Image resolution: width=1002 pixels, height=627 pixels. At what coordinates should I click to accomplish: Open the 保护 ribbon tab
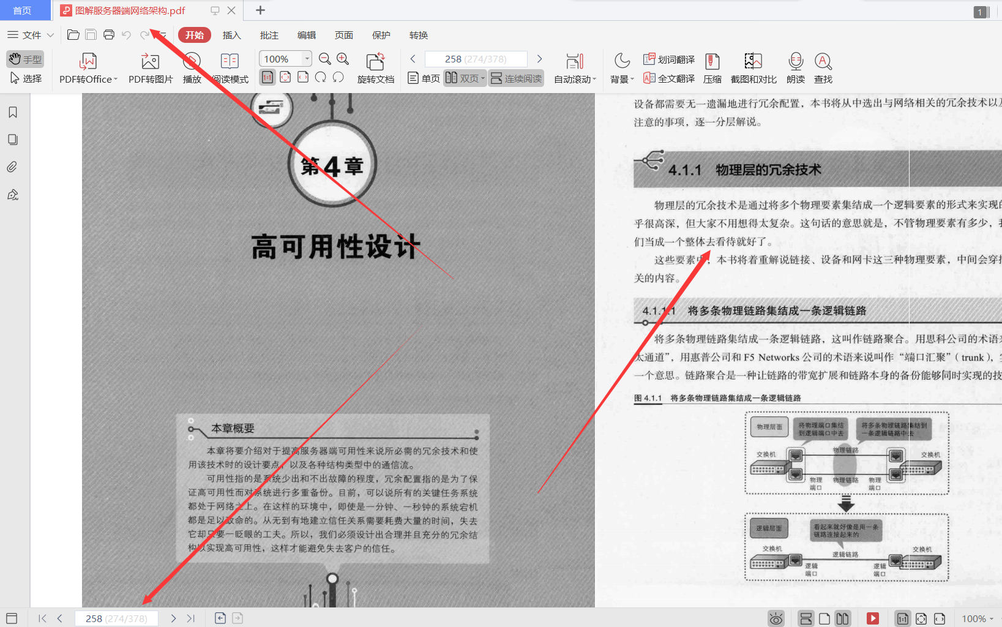[381, 35]
